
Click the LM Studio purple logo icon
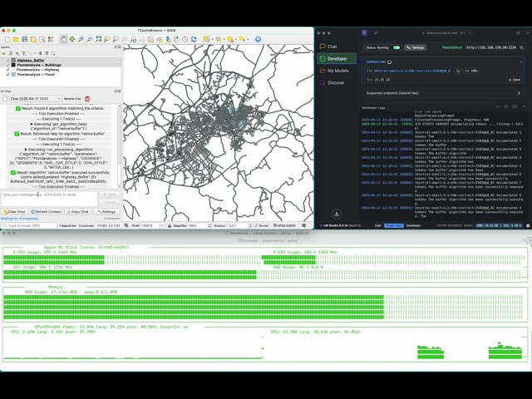tap(365, 33)
